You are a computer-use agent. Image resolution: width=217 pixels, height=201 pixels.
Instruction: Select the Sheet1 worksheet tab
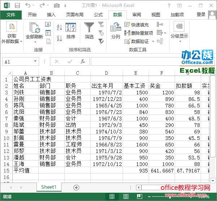[x=48, y=187]
